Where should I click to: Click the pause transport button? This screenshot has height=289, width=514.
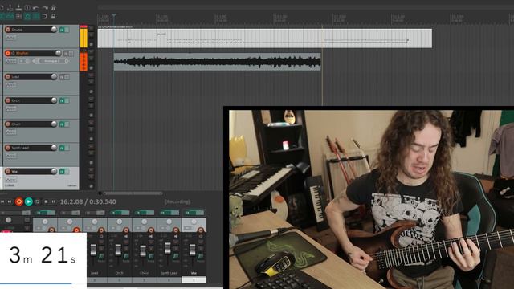(x=54, y=201)
